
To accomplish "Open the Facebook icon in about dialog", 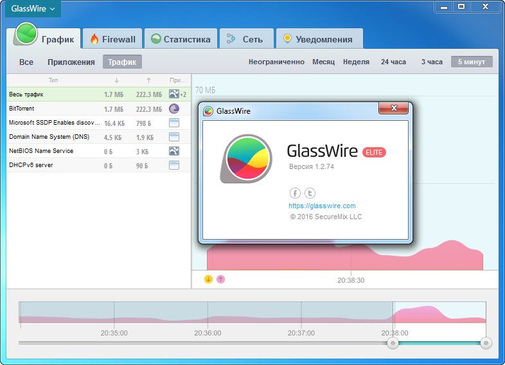I will (x=295, y=193).
